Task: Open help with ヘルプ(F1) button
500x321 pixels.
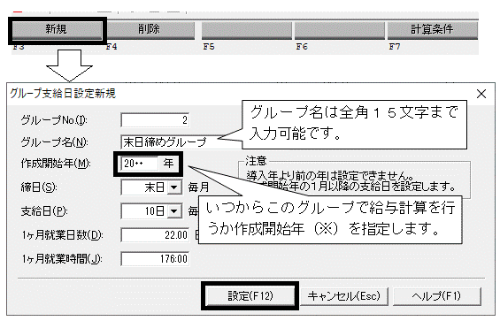Action: point(437,296)
